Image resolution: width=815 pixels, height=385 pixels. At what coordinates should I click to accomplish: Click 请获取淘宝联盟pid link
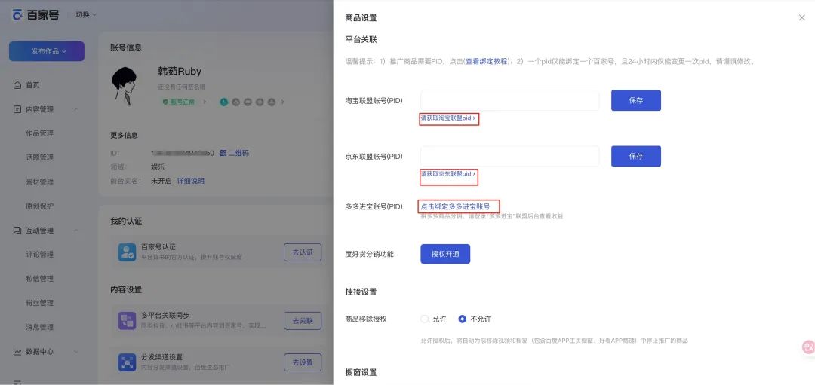point(448,118)
